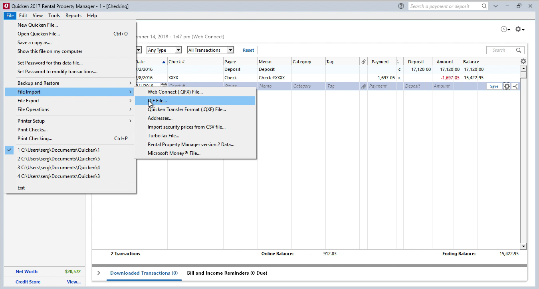
Task: Open the Reports menu
Action: point(73,16)
